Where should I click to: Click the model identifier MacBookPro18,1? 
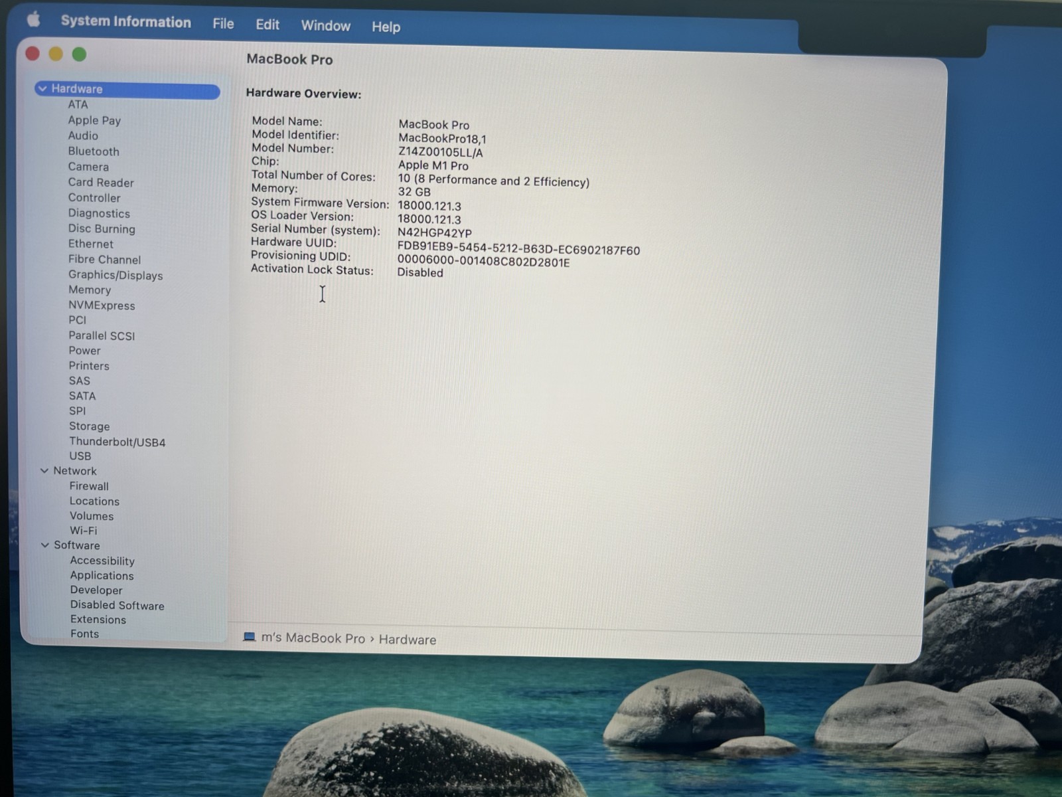click(442, 139)
